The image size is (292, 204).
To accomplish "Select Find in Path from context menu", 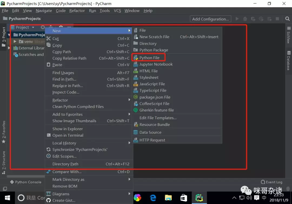I will point(89,79).
